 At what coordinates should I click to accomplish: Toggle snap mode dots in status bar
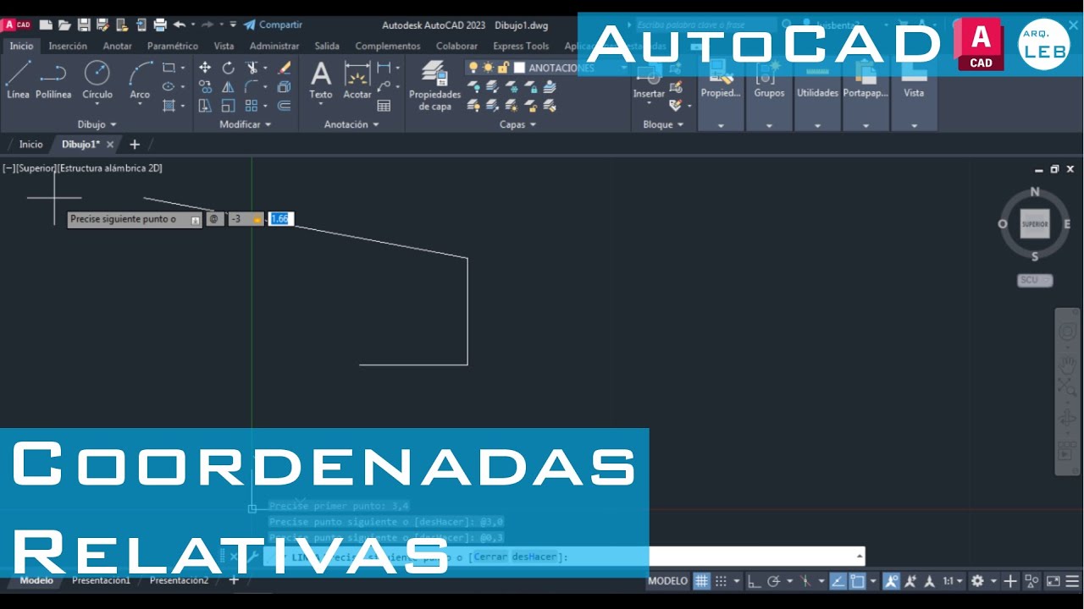(x=721, y=581)
